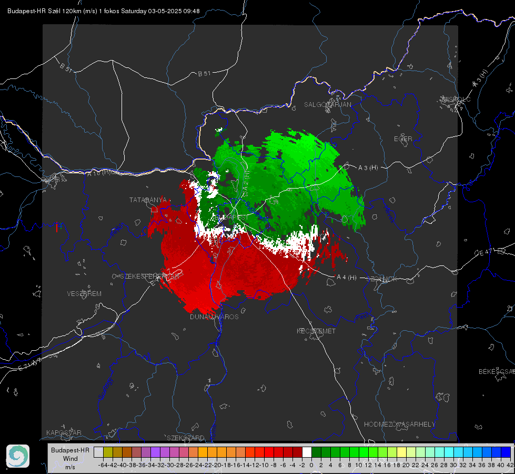Click the KECSKEMÉT city label
515x474 pixels.
pyautogui.click(x=316, y=331)
